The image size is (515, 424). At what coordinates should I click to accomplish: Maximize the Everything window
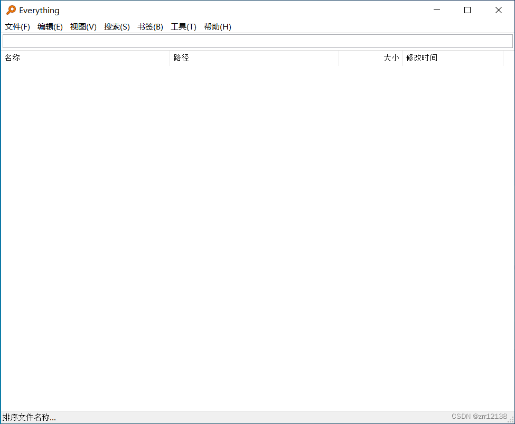point(467,9)
